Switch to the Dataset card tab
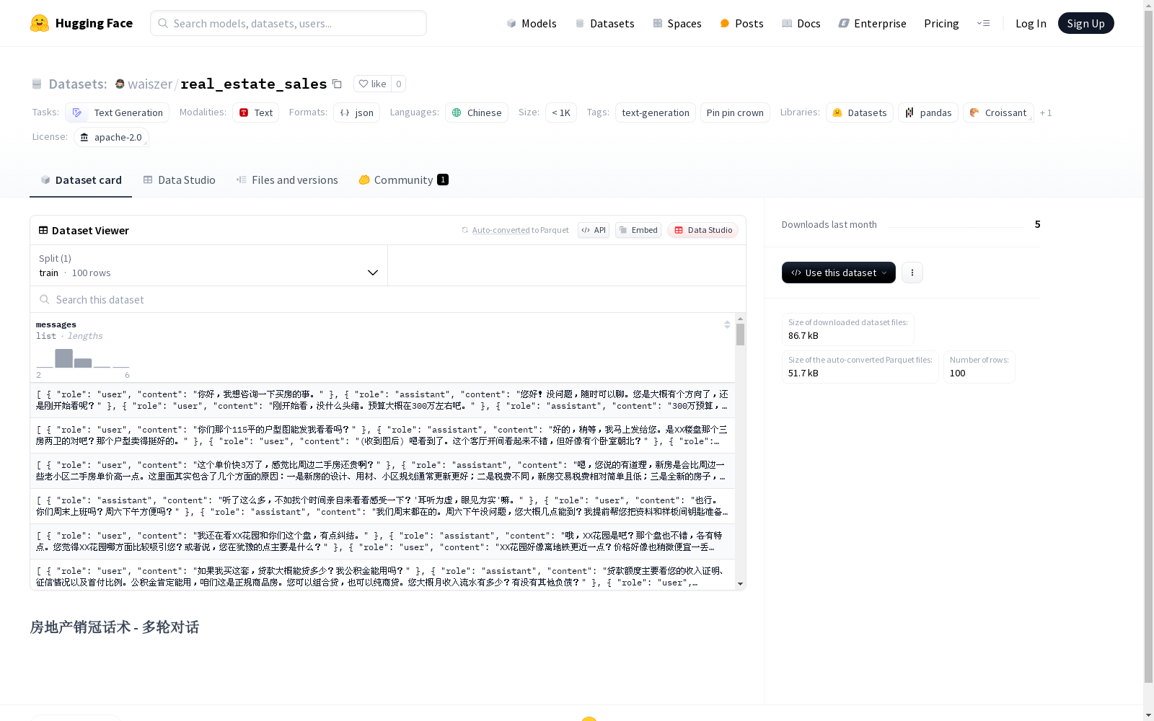Screen dimensions: 1154x721 [81, 180]
